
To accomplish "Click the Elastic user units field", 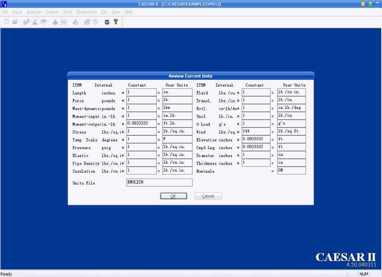I will coord(177,155).
